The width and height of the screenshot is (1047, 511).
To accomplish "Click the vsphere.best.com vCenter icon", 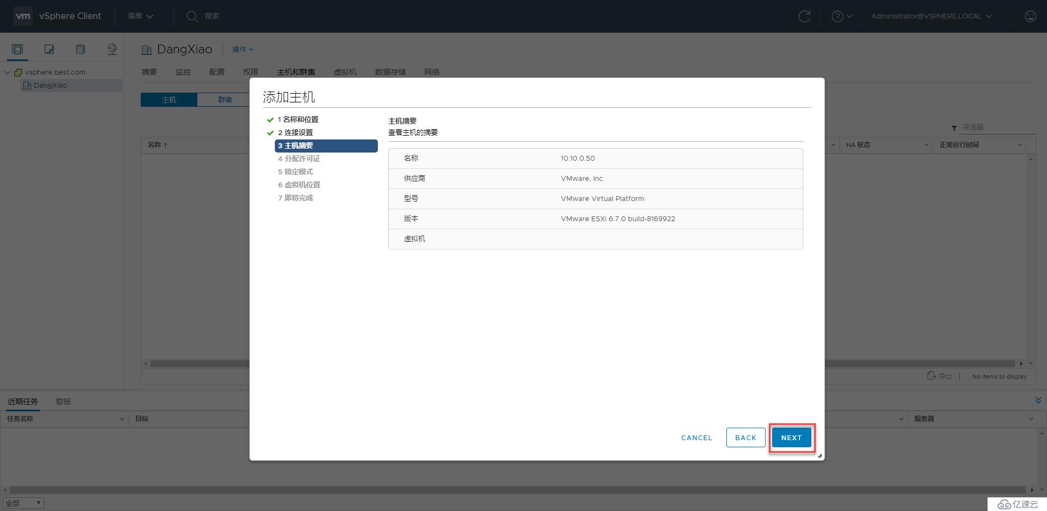I will coord(18,72).
